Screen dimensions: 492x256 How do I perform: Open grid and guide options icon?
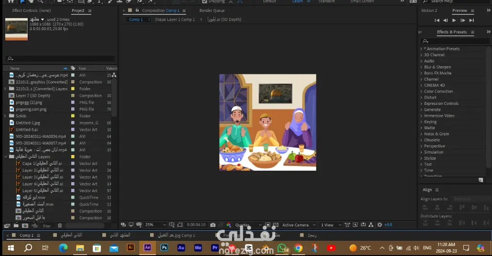[172, 225]
